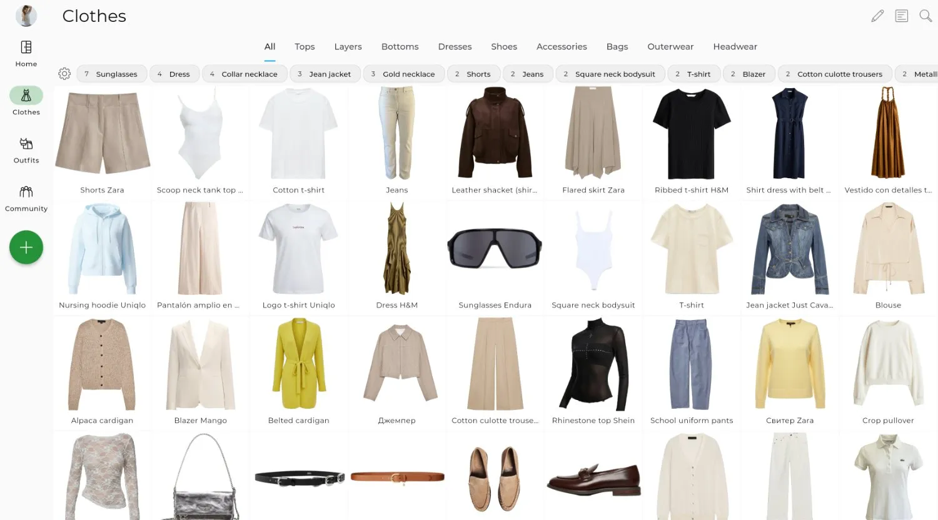Filter by the Dress tag chip
The image size is (938, 520).
(174, 74)
